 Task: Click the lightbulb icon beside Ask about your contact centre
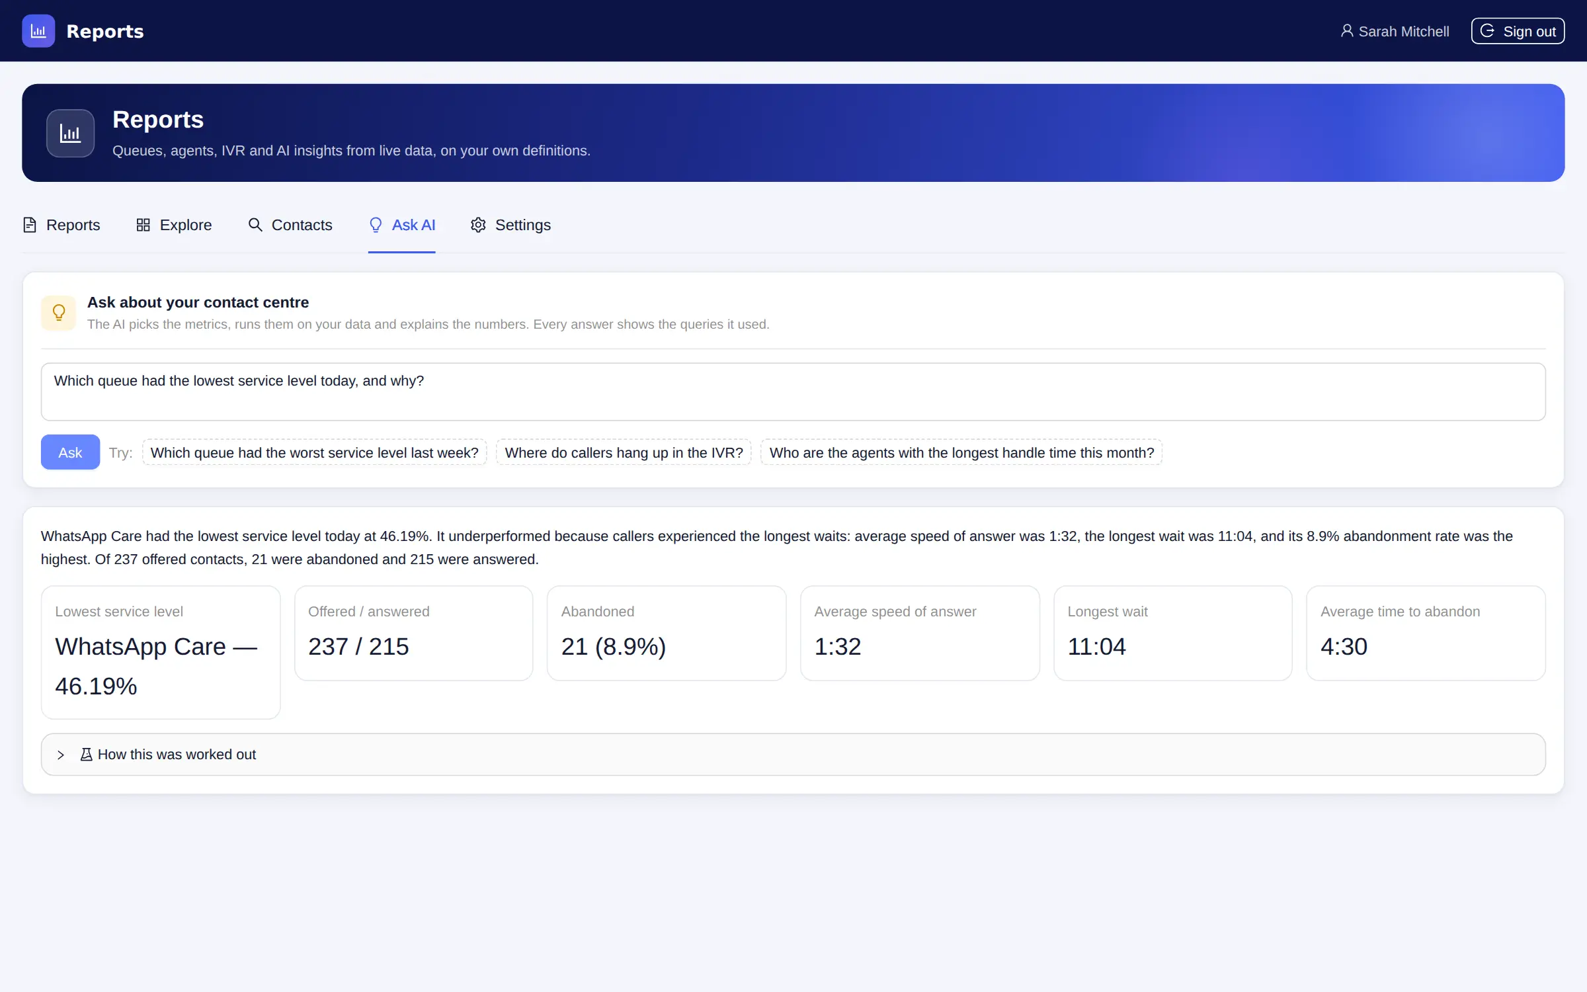59,313
